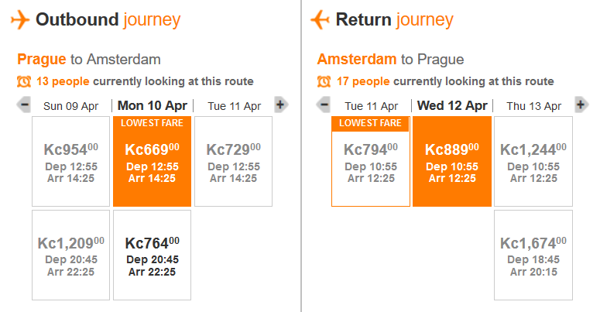Select Sun 09 Apr Kc954 12:55 flight
The width and height of the screenshot is (600, 312).
70,162
